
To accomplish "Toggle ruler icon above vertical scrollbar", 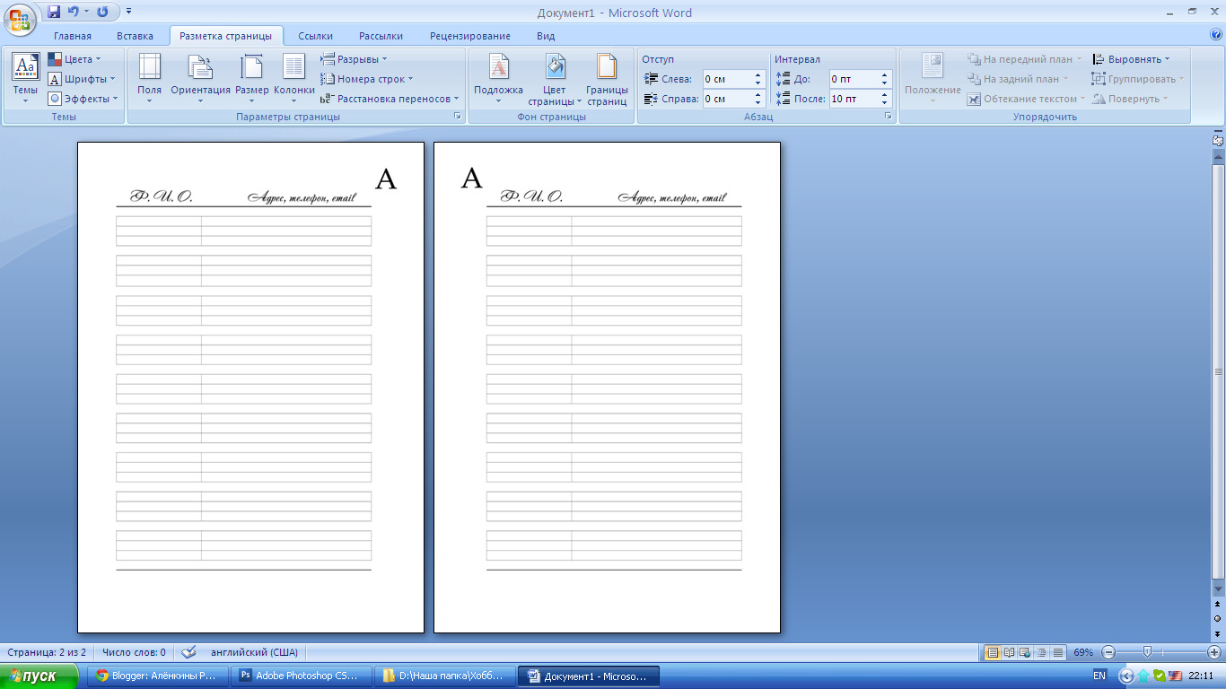I will (x=1218, y=140).
